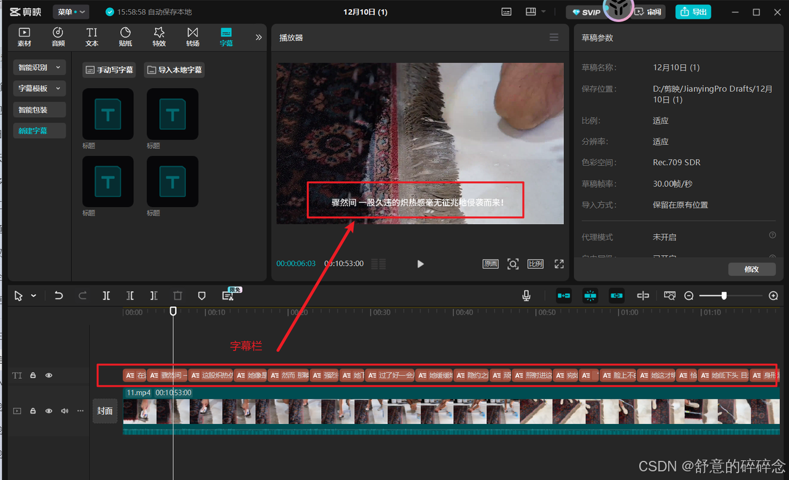Screen dimensions: 789x480
Task: Open the 音频 audio tab
Action: [58, 37]
